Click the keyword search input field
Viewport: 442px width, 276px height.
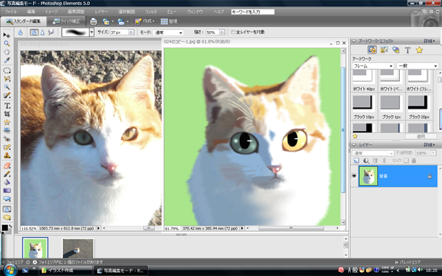pos(253,12)
